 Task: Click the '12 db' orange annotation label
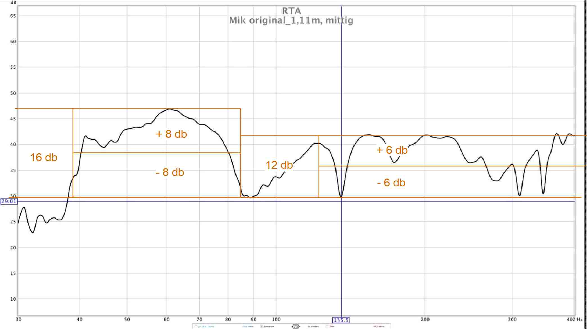(x=279, y=165)
